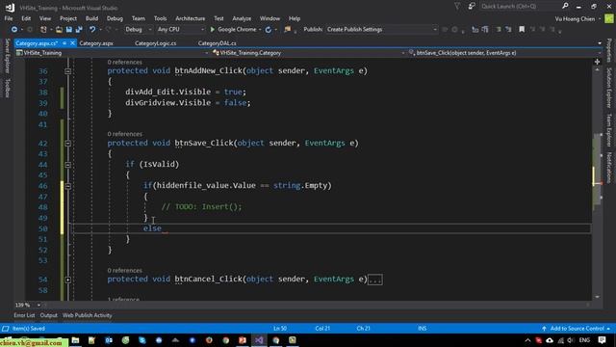Screen dimensions: 616x347
Task: Click the bookmark icon in toolbar
Action: coord(522,30)
